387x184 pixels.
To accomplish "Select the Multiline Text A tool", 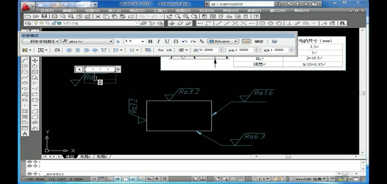I will (25, 134).
